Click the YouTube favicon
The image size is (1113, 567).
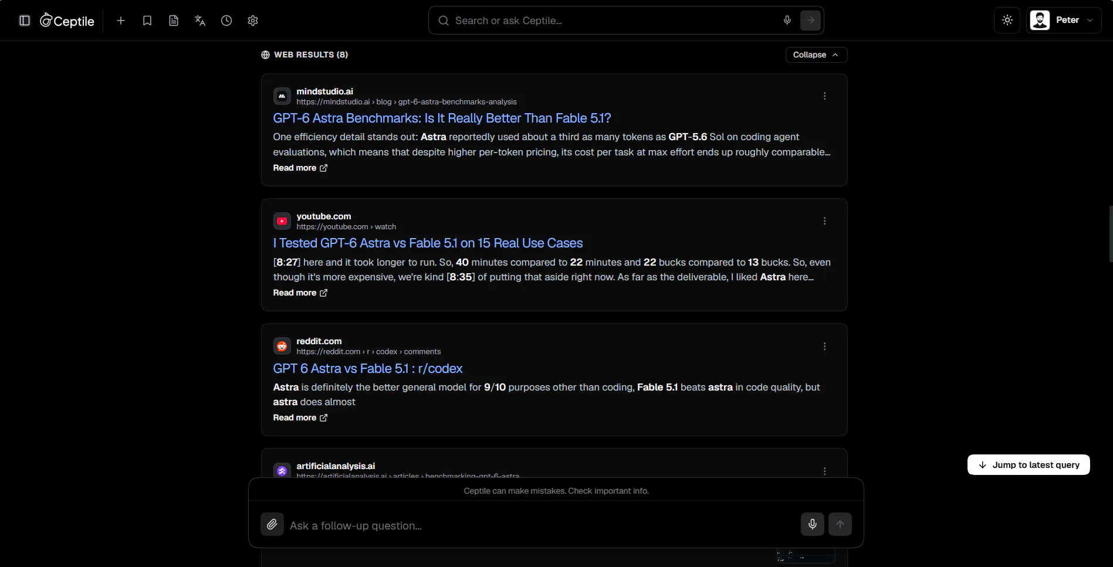(x=282, y=221)
